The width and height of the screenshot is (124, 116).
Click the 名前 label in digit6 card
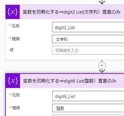pyautogui.click(x=16, y=95)
